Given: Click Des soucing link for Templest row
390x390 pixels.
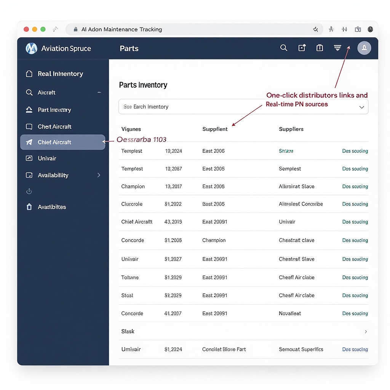Looking at the screenshot, I should (355, 151).
